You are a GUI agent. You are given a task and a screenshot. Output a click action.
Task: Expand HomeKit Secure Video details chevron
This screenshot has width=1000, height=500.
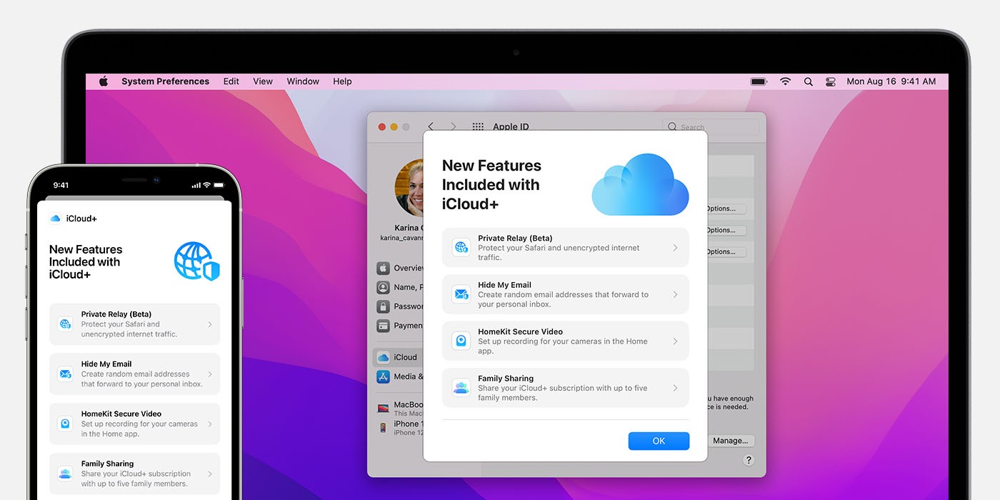674,340
